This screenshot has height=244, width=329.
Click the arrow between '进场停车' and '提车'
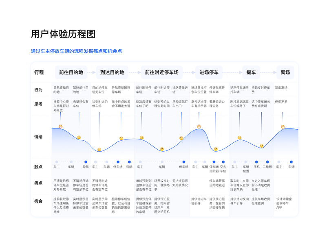[232, 72]
